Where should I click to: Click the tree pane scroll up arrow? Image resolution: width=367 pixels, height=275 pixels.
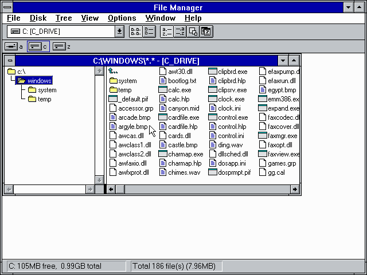click(x=99, y=71)
